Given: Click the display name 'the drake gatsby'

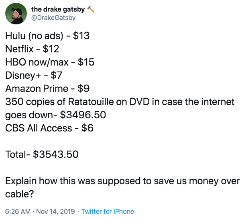Looking at the screenshot, I should [58, 10].
